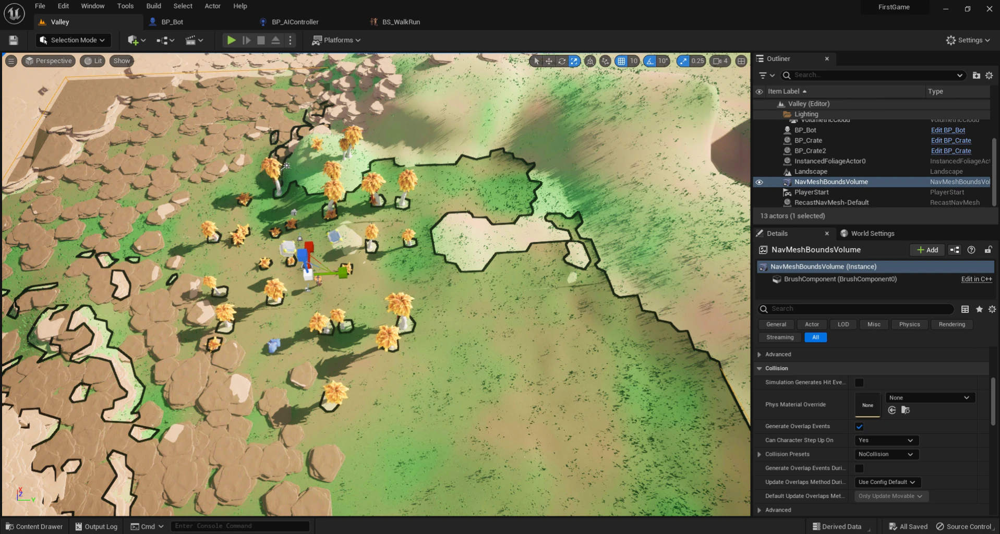1000x534 pixels.
Task: Open the Platforms dropdown
Action: (x=336, y=40)
